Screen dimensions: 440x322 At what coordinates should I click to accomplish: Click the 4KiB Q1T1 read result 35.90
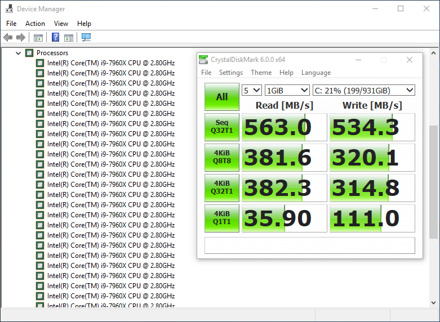pos(285,218)
